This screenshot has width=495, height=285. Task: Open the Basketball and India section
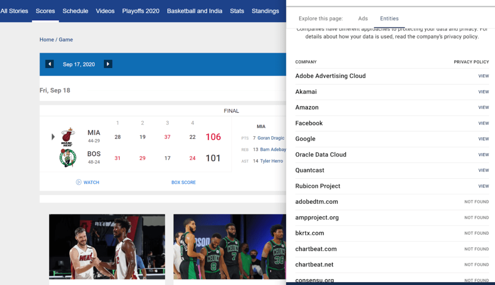194,11
